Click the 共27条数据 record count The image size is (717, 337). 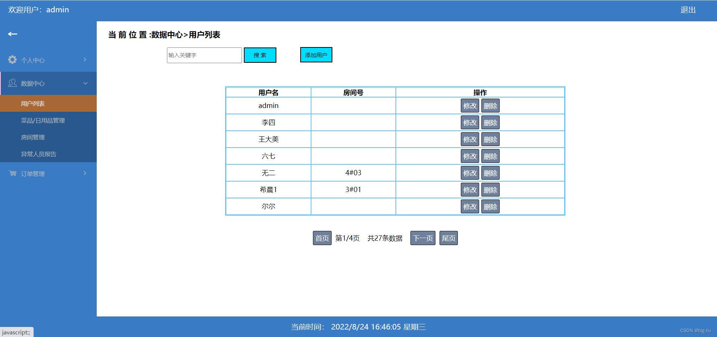[x=385, y=238]
